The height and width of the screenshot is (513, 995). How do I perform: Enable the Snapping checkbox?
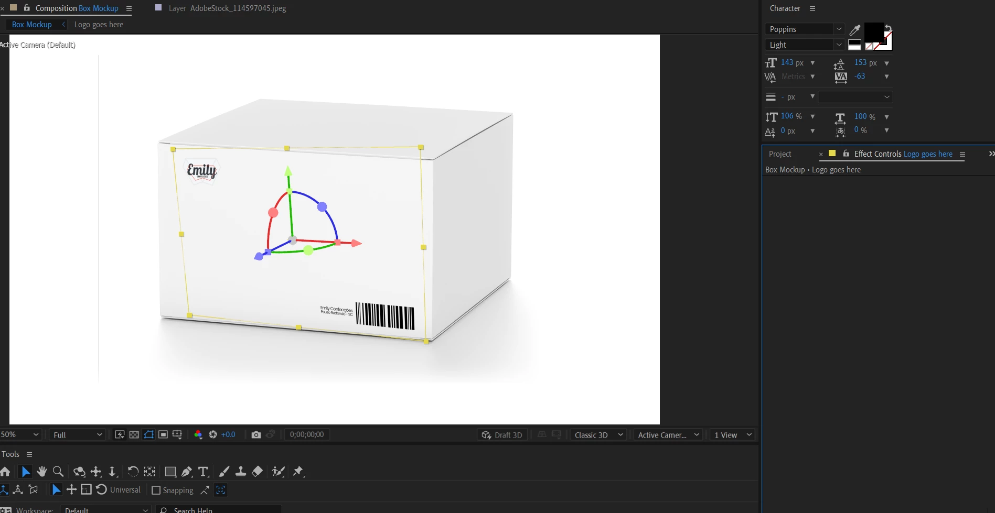[x=156, y=490]
